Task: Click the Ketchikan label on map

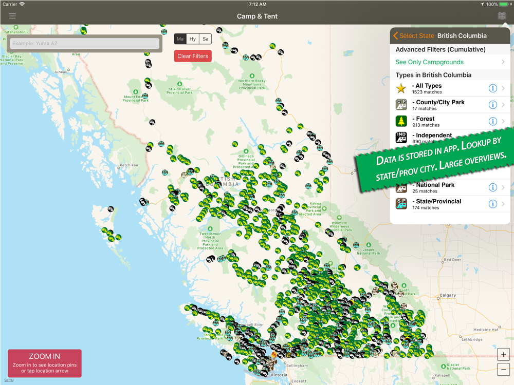Action: [x=129, y=165]
